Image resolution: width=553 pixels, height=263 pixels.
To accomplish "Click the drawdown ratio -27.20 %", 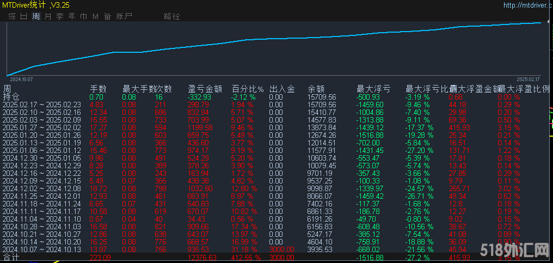I will point(420,150).
